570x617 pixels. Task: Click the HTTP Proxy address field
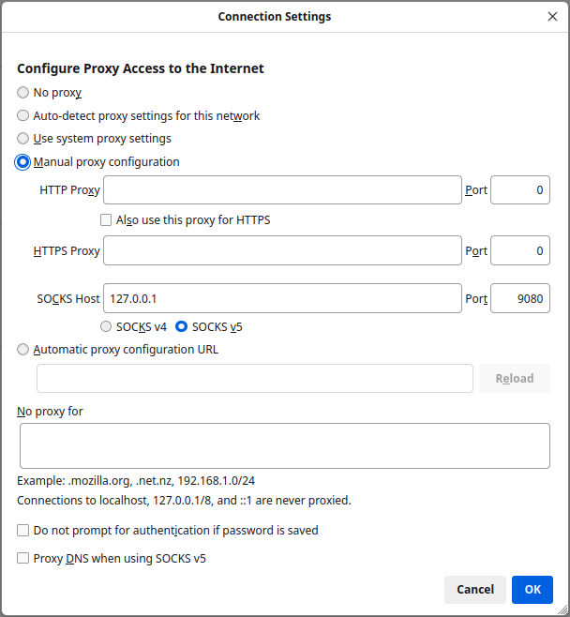tap(282, 190)
